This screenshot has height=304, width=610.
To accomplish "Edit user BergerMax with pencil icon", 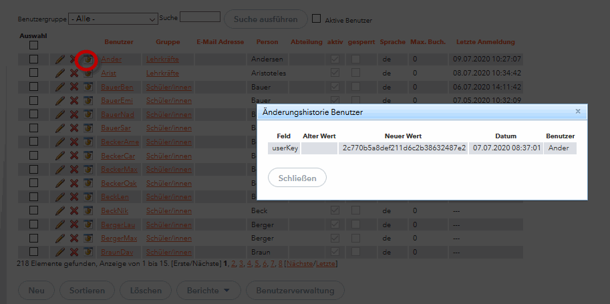I will pyautogui.click(x=59, y=239).
